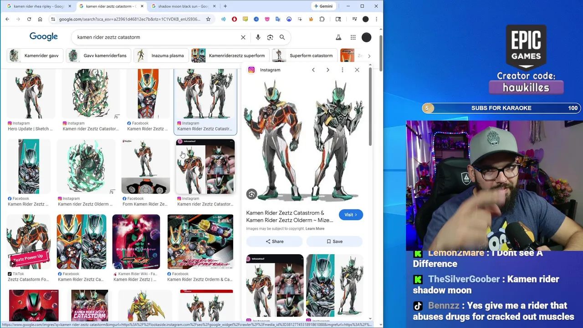Open media control toolbar icon
This screenshot has width=583, height=328.
click(354, 19)
